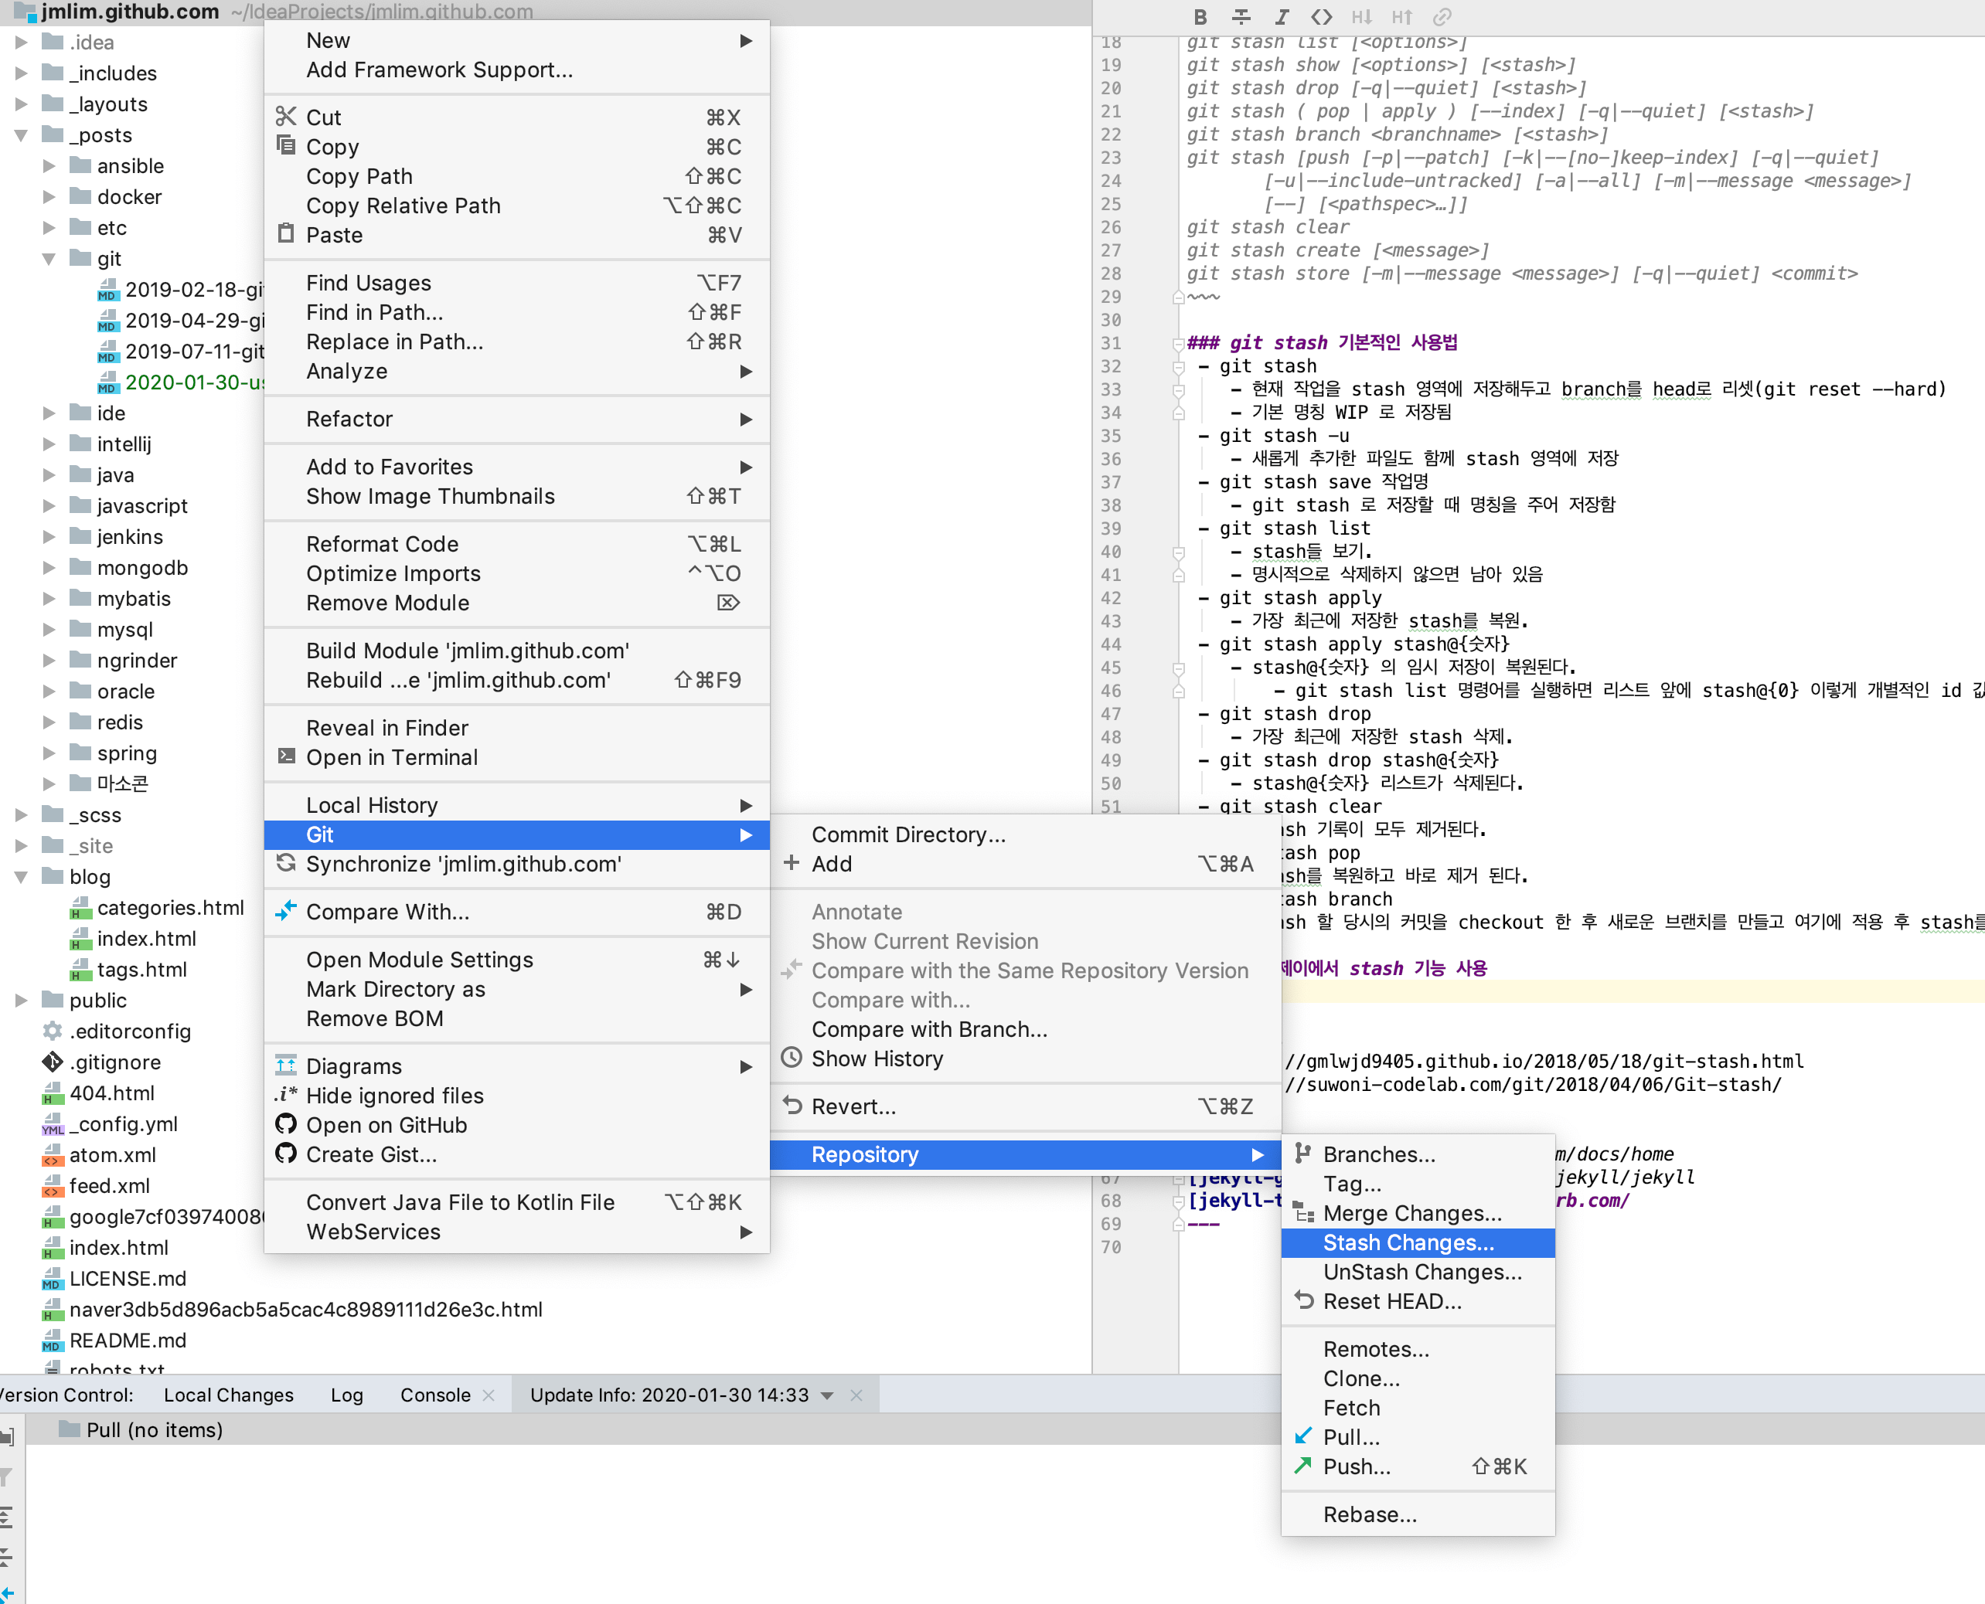This screenshot has width=1985, height=1604.
Task: Click Synchronize 'jmlim.github.com' entry
Action: point(463,864)
